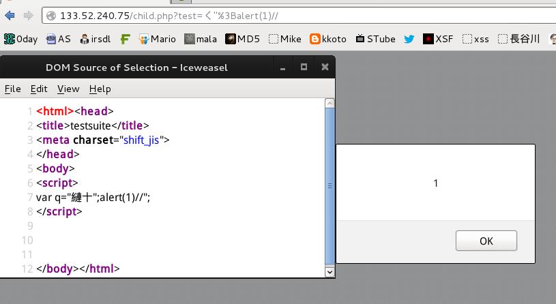Open the green F bookmark icon

[125, 39]
